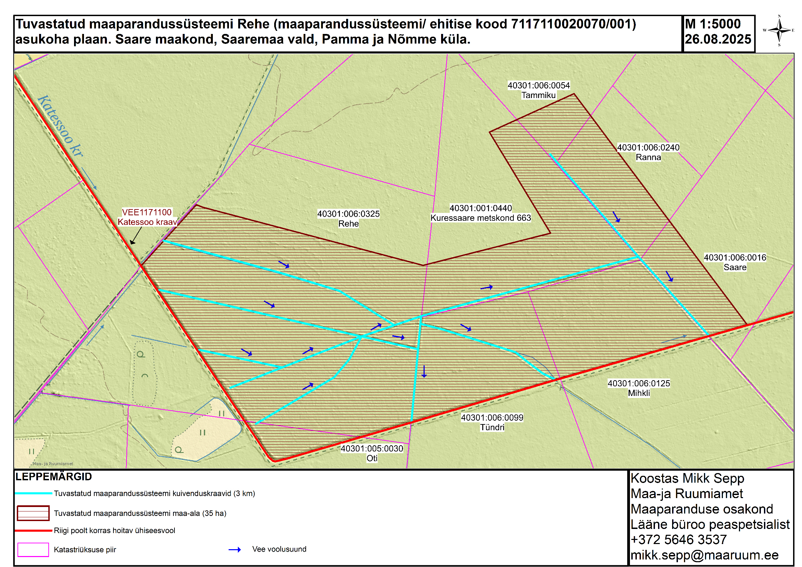The width and height of the screenshot is (802, 567).
Task: Click the blue flow arrow in legend
Action: click(x=235, y=550)
